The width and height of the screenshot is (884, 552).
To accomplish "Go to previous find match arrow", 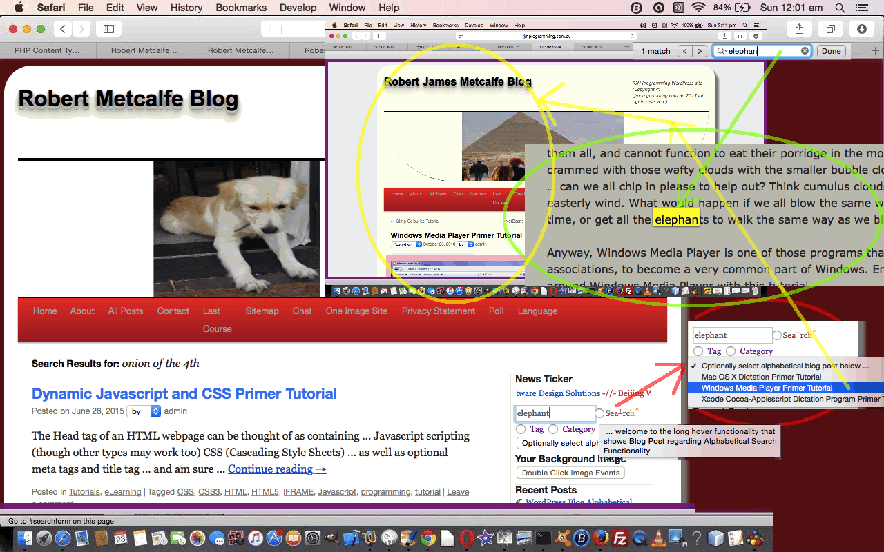I will point(684,51).
